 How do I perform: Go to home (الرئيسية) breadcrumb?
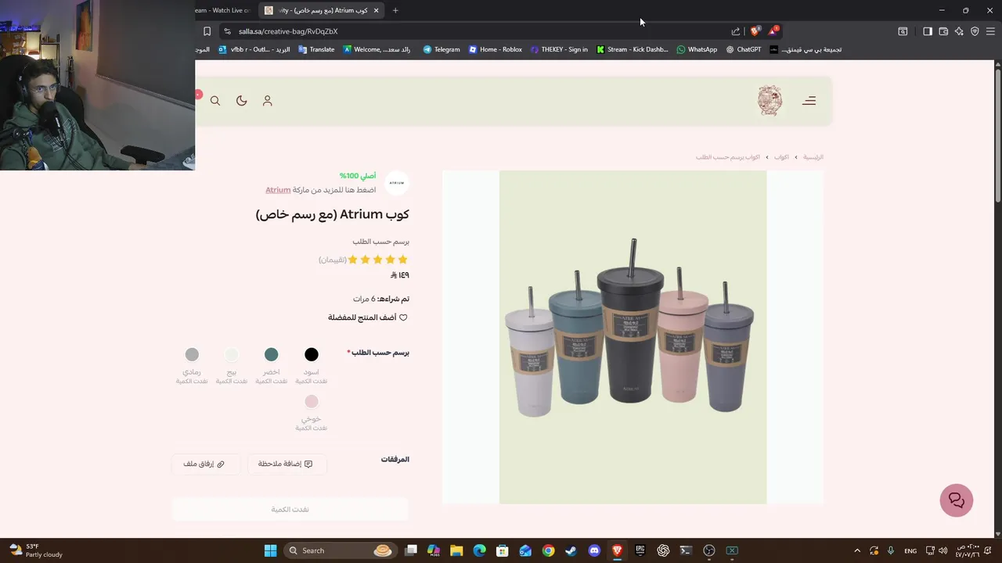pos(813,157)
